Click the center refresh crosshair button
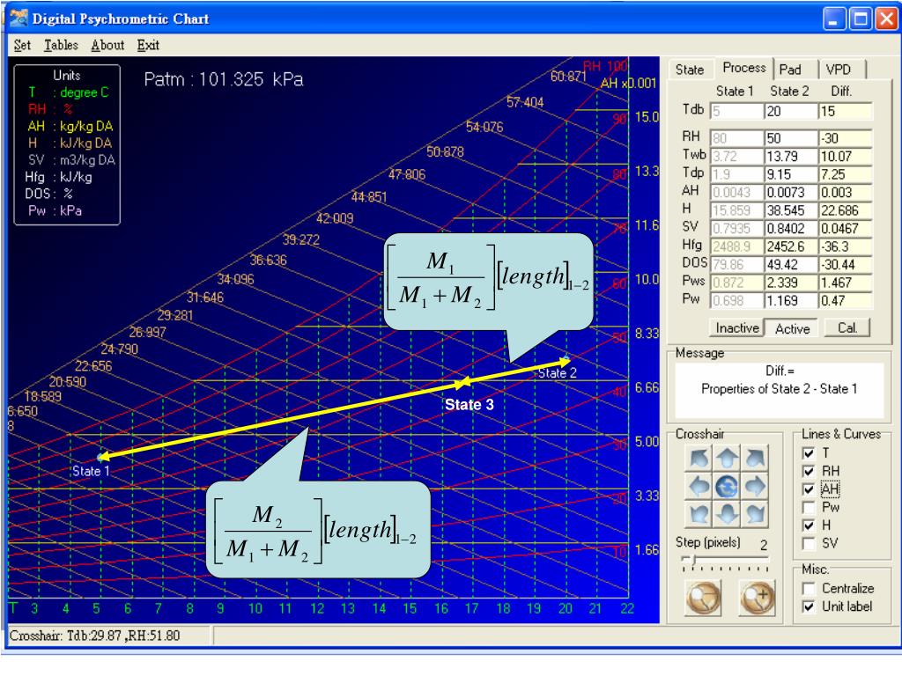 [x=727, y=486]
